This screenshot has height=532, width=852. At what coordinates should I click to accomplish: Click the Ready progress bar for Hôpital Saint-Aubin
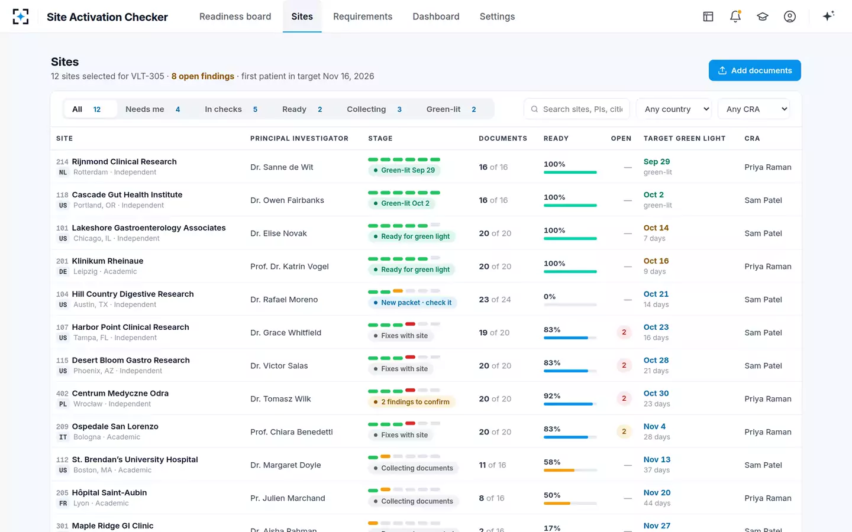(x=570, y=504)
